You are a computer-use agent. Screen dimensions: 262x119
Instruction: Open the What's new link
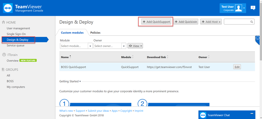click(x=66, y=111)
